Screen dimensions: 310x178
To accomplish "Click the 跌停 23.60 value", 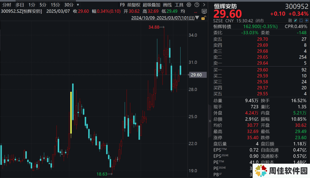I will tap(301, 138).
